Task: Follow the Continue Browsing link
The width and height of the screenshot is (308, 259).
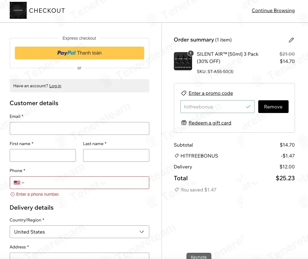Action: (273, 10)
